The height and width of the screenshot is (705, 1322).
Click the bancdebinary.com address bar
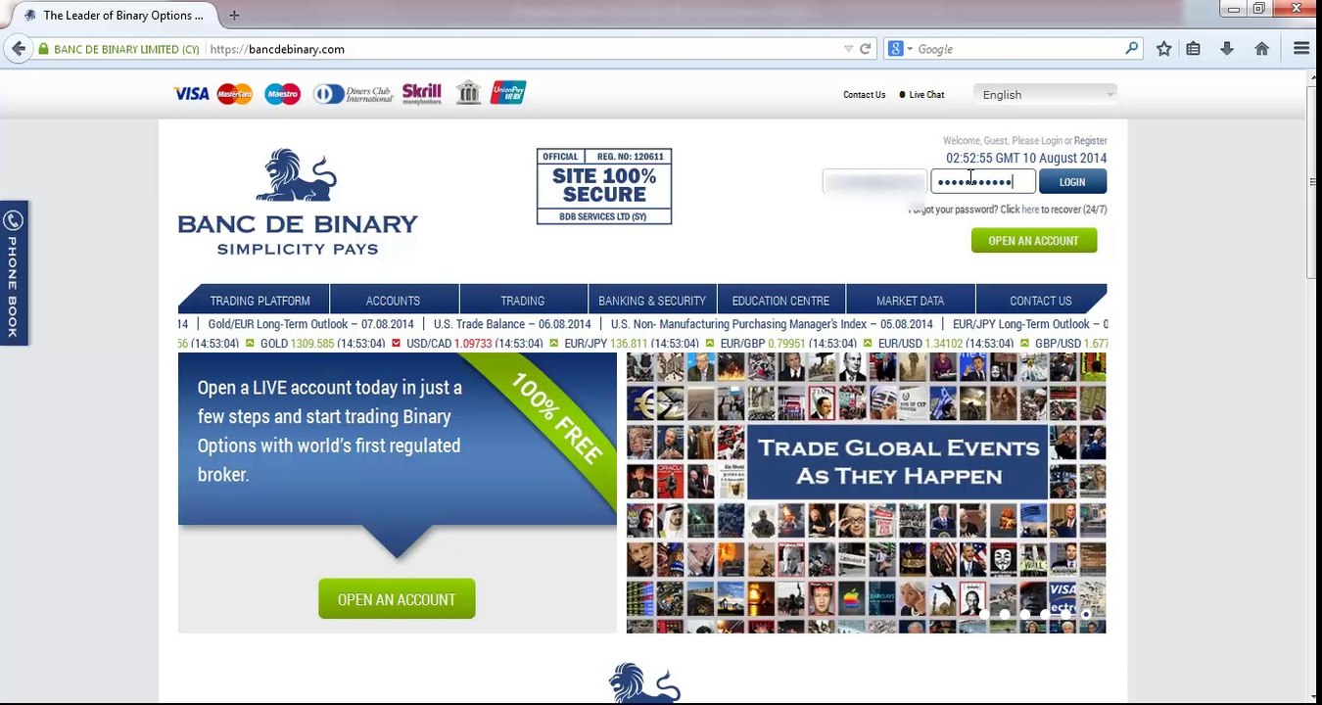tap(524, 49)
